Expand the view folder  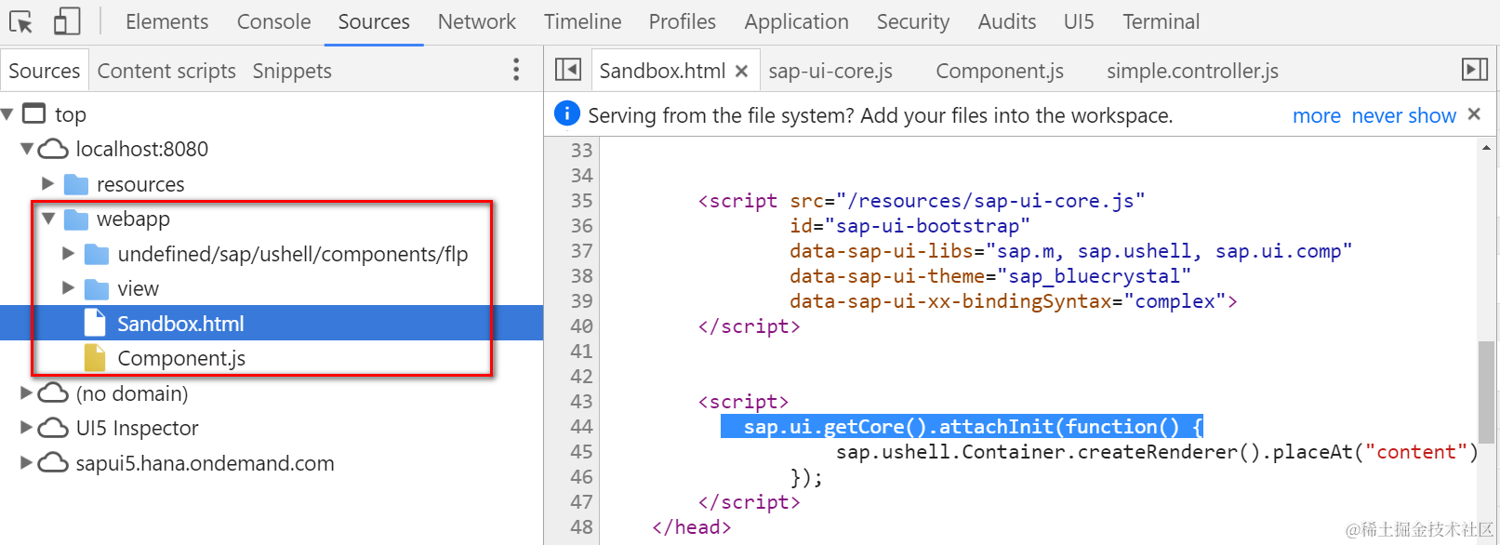click(x=68, y=288)
